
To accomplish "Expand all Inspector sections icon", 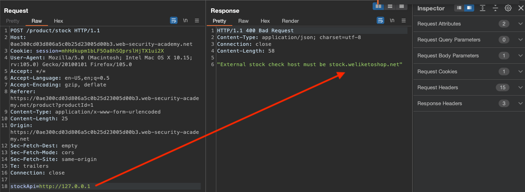I will point(483,8).
